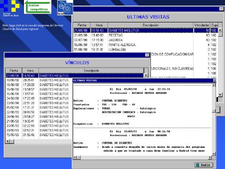Click the CONTROL DIABETES motivo text
This screenshot has height=169, width=225.
114,100
